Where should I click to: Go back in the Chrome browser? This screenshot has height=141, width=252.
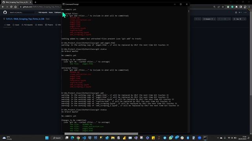(3, 7)
